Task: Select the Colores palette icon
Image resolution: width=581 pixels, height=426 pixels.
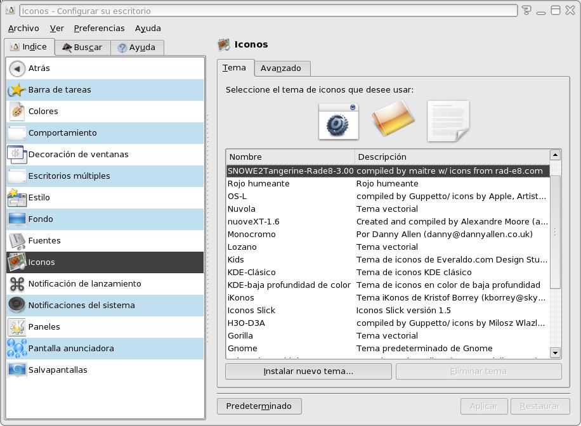Action: tap(16, 112)
